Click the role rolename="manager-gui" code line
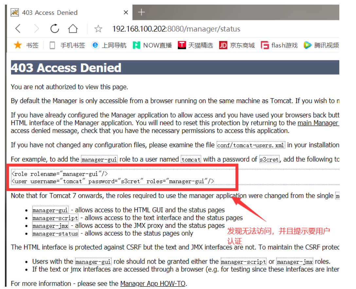Viewport: 356px width, 289px height. (x=60, y=174)
